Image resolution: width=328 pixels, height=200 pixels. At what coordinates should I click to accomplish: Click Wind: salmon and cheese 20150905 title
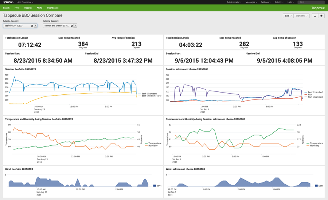186,169
